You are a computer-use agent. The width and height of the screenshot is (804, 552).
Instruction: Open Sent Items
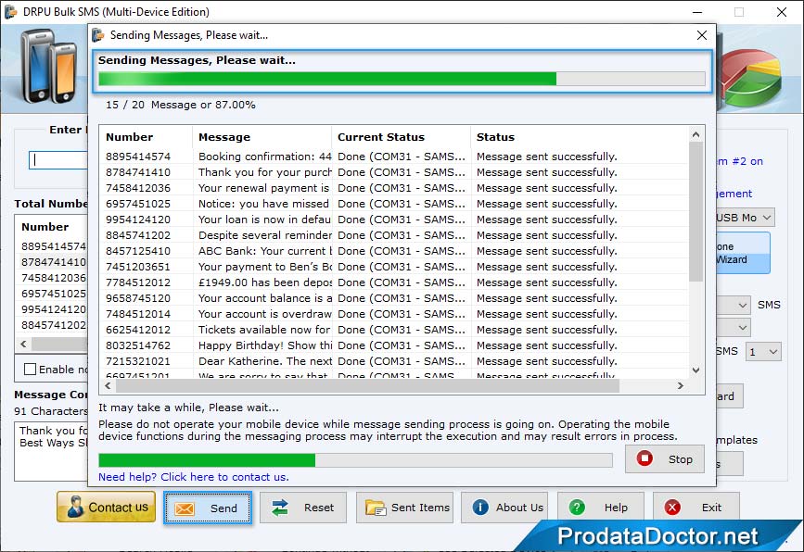(404, 508)
